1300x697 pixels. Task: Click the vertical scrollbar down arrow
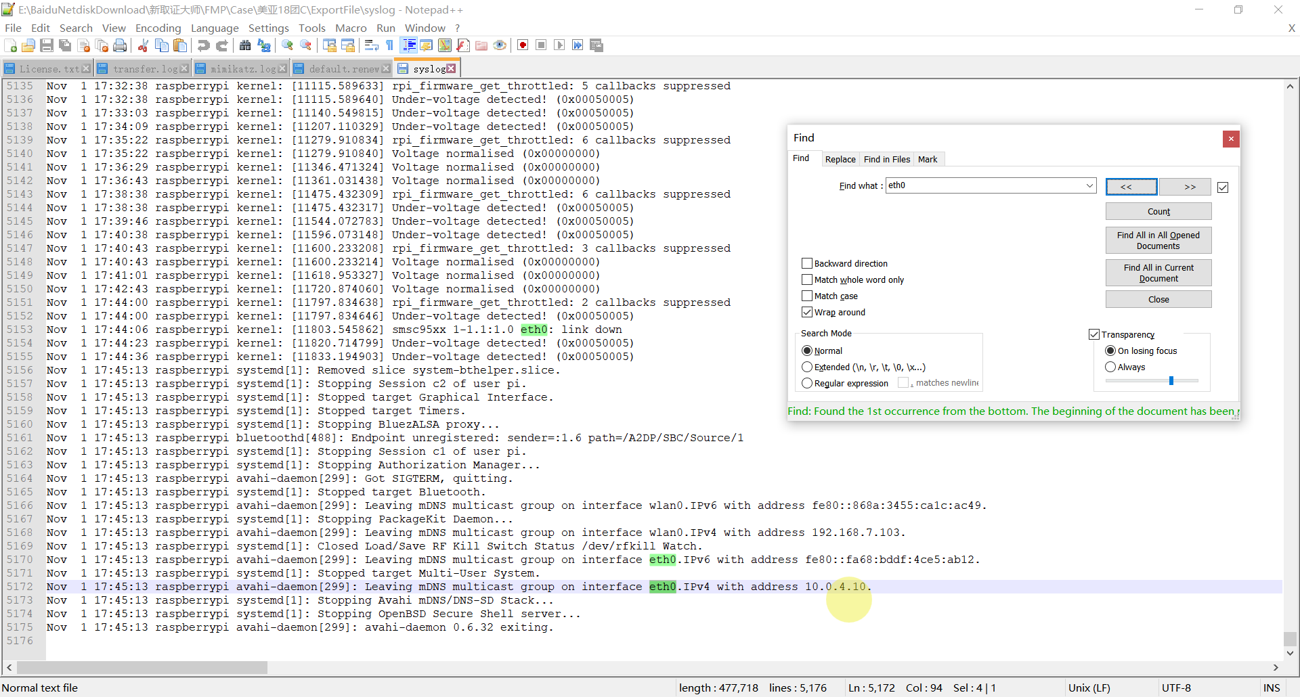pos(1290,653)
